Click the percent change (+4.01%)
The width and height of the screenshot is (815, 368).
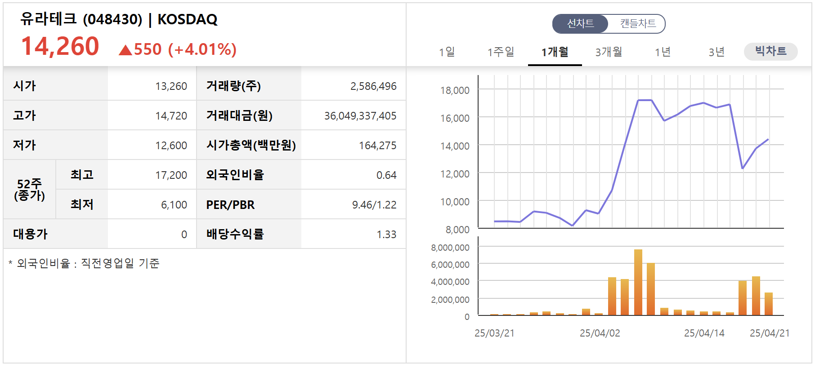click(202, 49)
